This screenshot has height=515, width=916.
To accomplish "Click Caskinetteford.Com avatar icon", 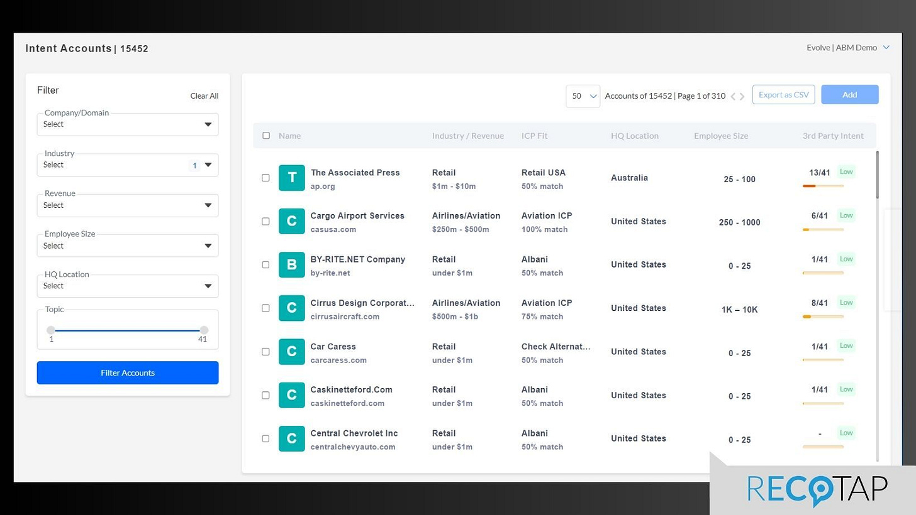I will tap(292, 395).
